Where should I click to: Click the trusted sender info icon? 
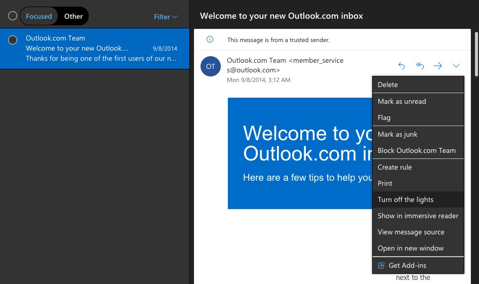point(210,39)
